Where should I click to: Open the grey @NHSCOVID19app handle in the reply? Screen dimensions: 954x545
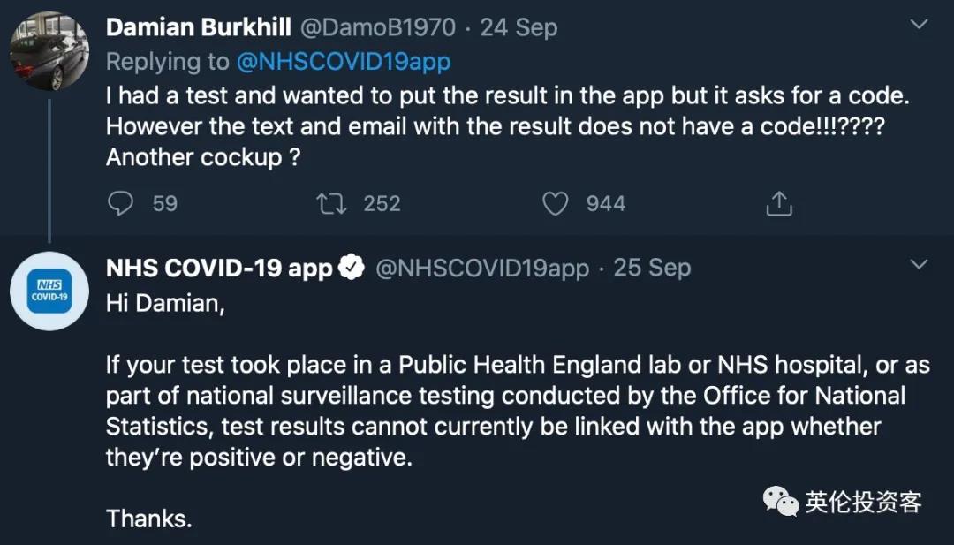point(482,268)
